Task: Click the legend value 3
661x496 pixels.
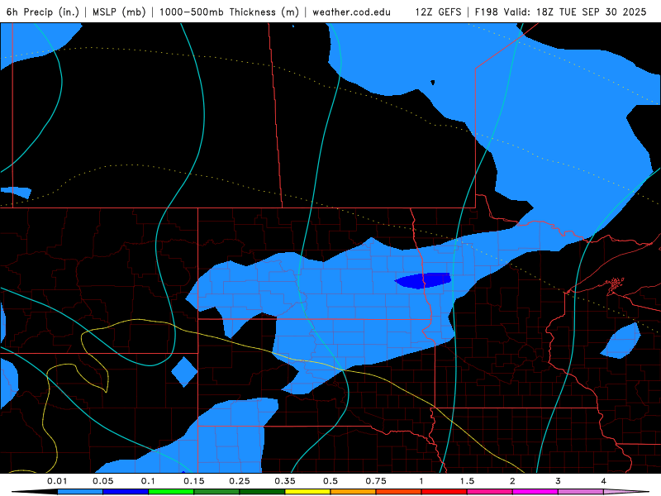Action: tap(559, 481)
